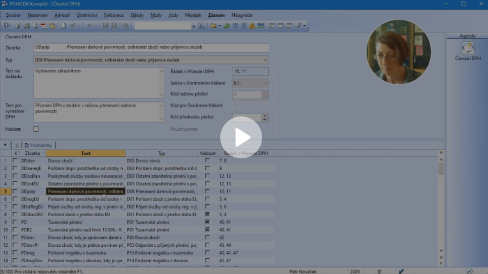Click the yellow folder icon in the toolbar
This screenshot has height=274, width=488.
click(213, 26)
